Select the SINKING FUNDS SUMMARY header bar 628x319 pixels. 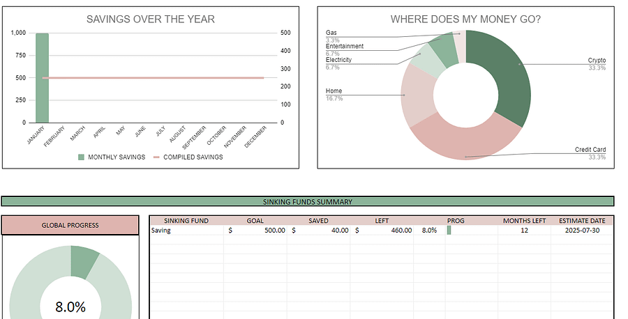tap(308, 201)
